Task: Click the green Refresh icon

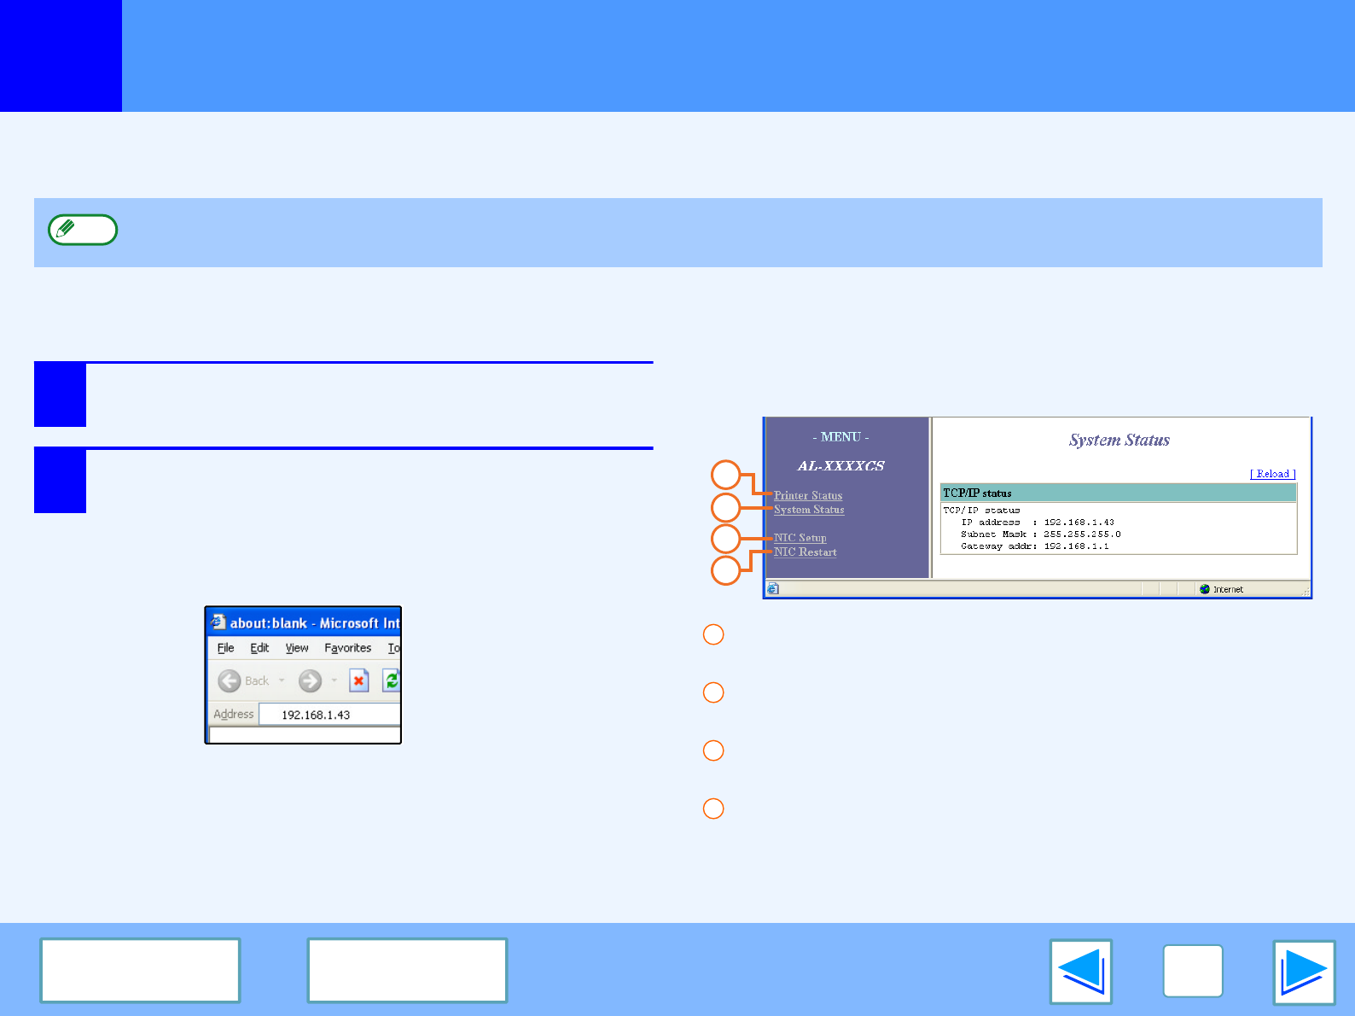Action: coord(392,680)
